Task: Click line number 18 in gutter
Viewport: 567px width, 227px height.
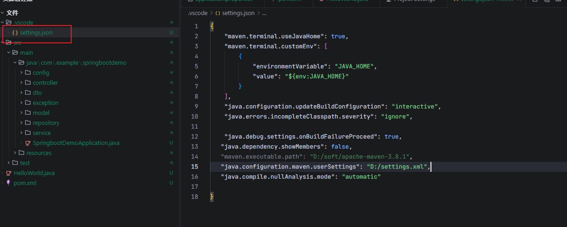Action: click(x=195, y=196)
